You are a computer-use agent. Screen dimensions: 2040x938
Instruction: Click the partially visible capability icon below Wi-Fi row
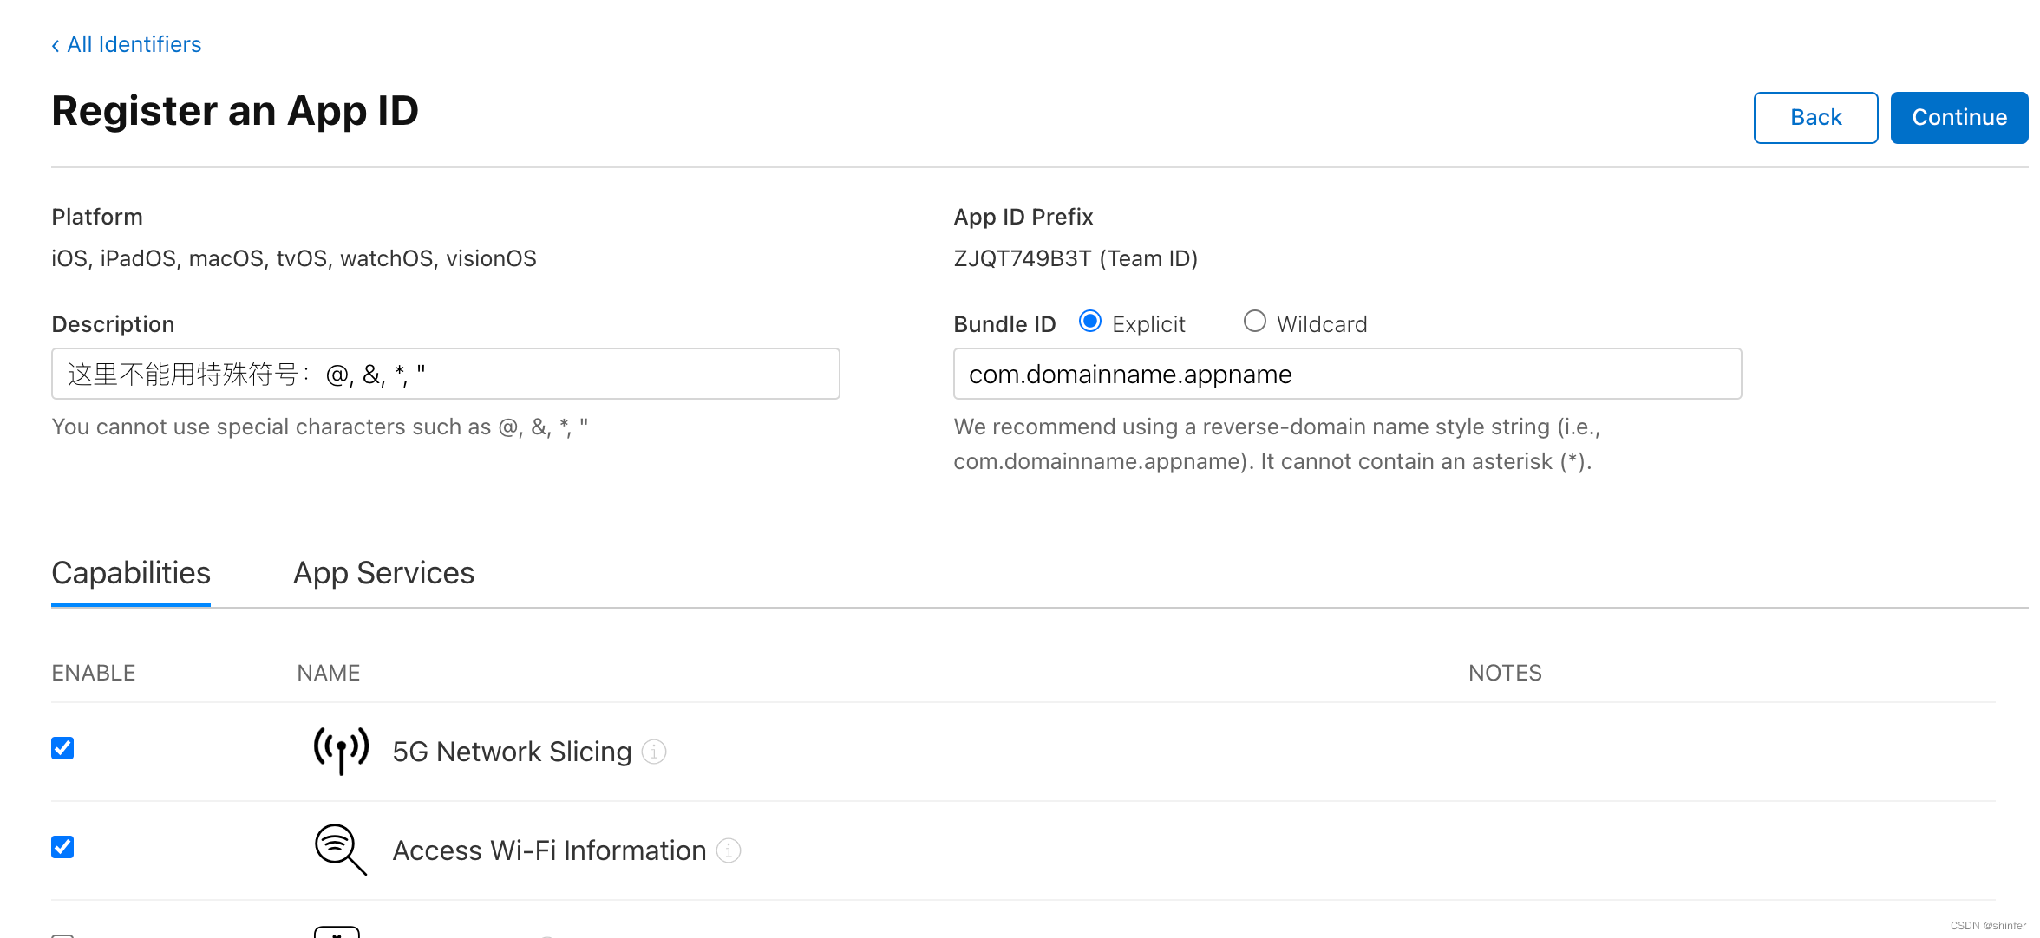point(337,933)
